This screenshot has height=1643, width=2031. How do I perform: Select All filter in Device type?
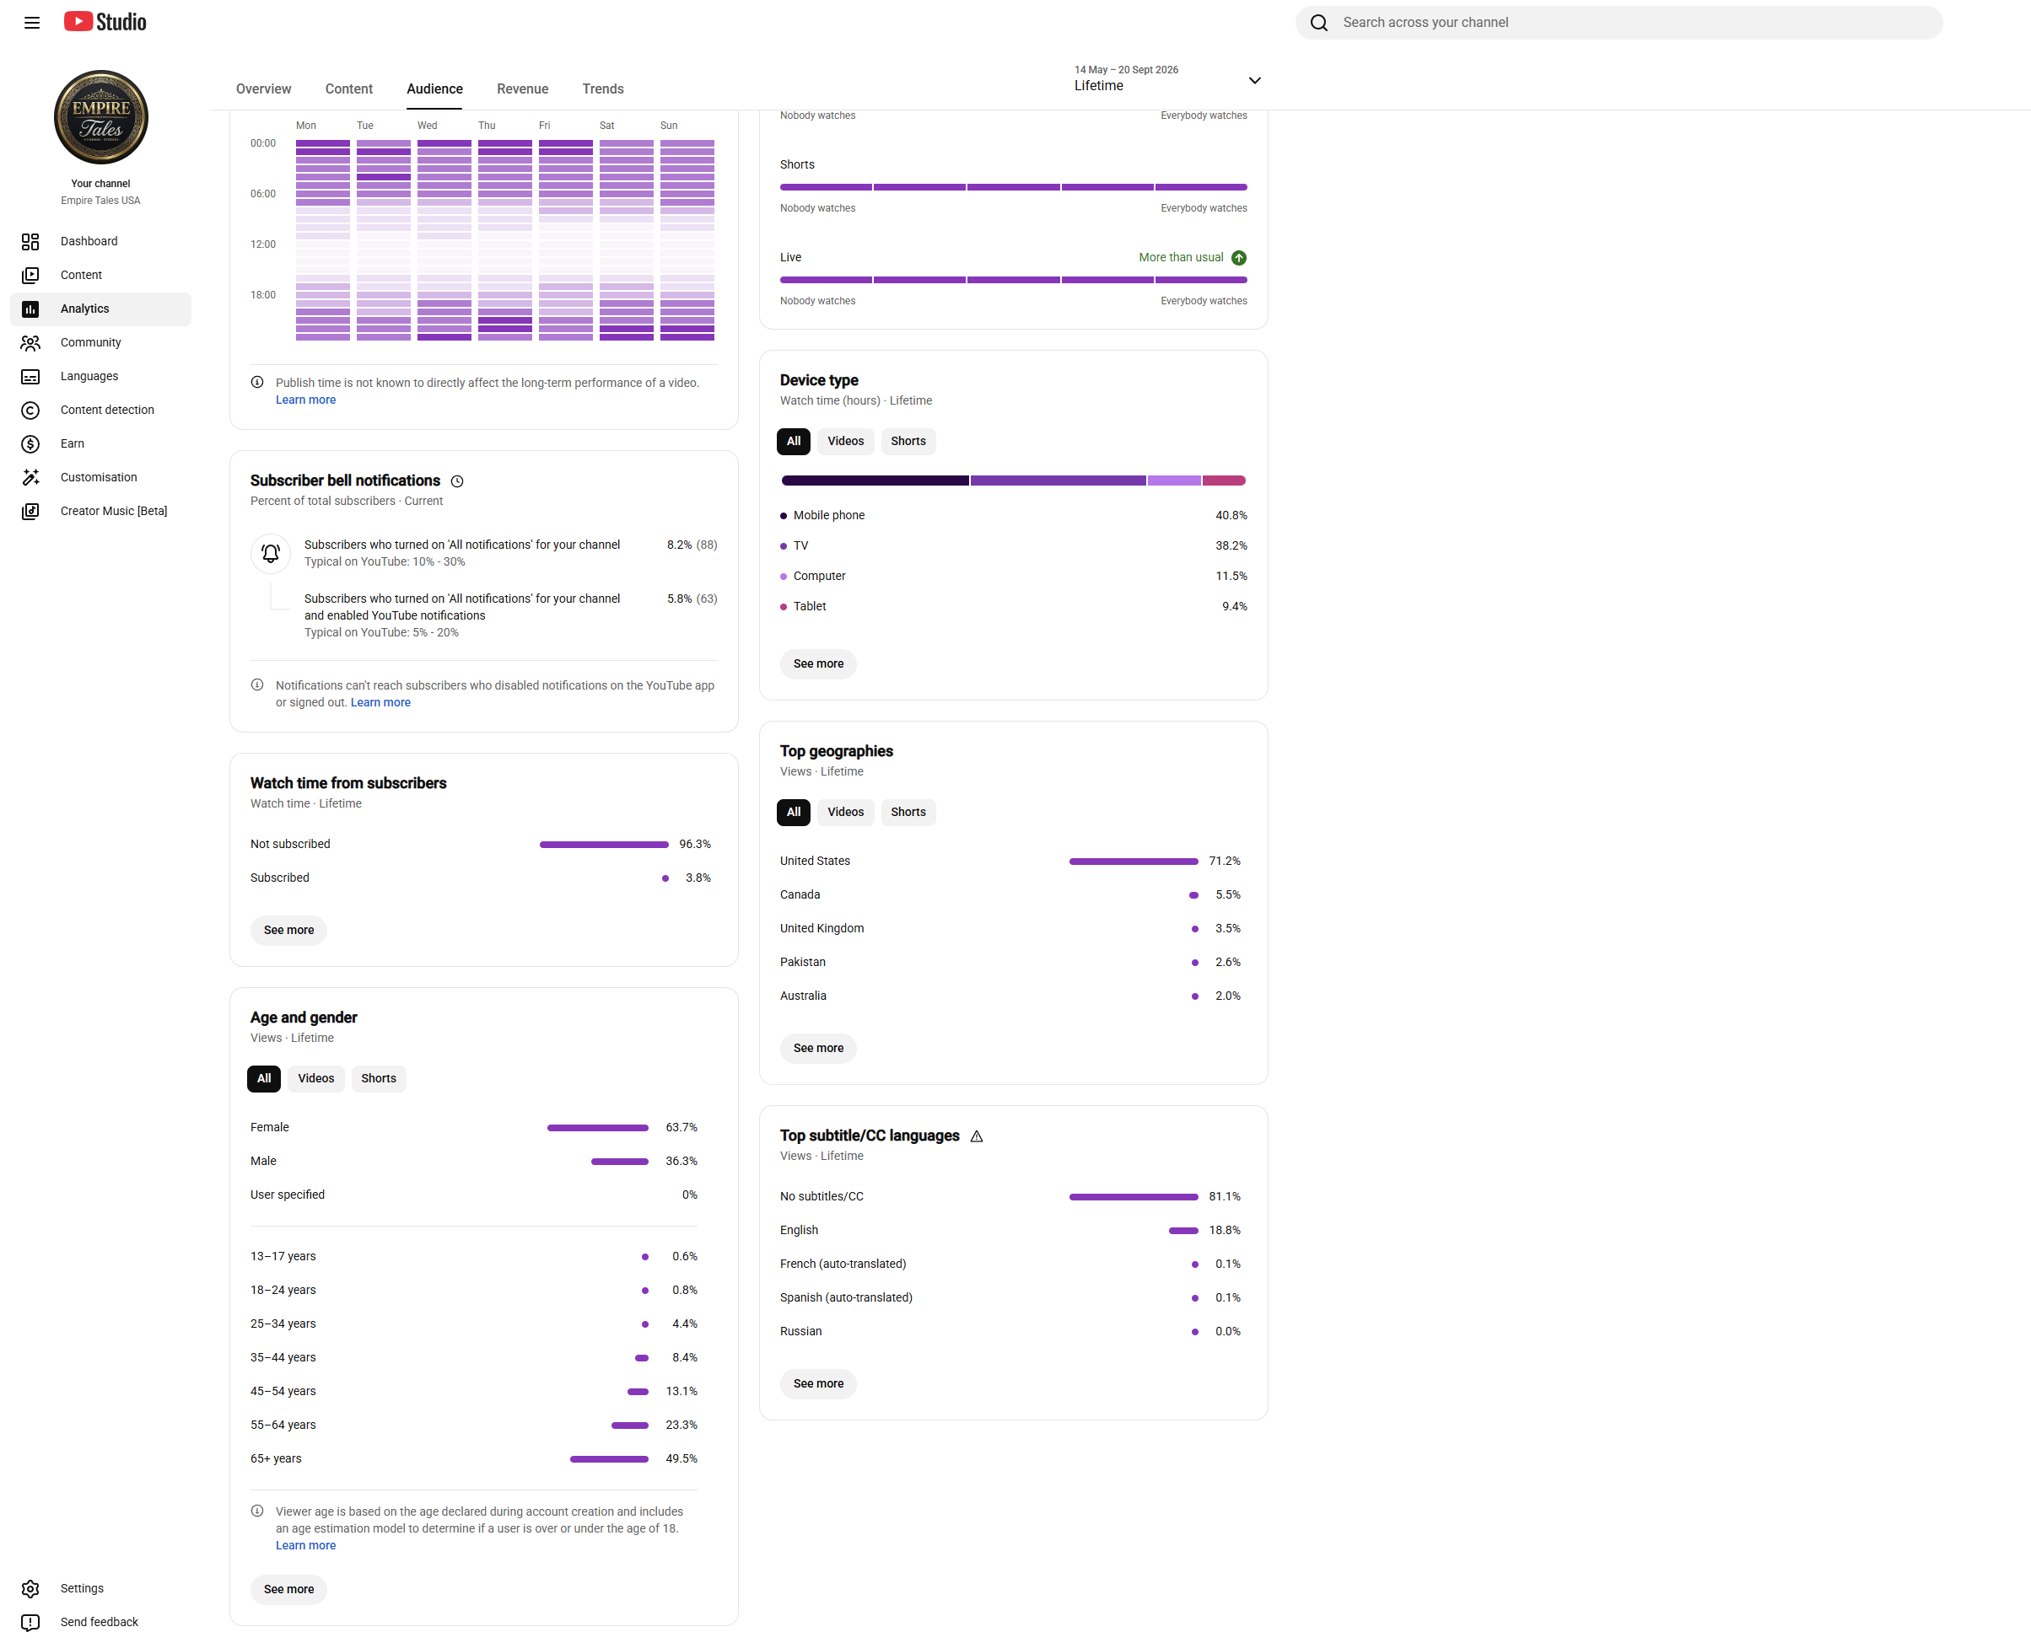[x=794, y=441]
